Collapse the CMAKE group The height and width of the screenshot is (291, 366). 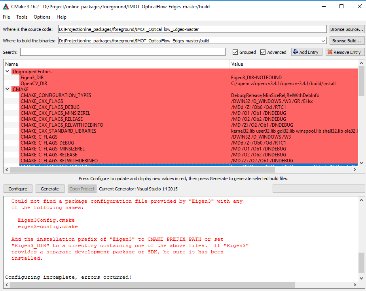(8, 89)
